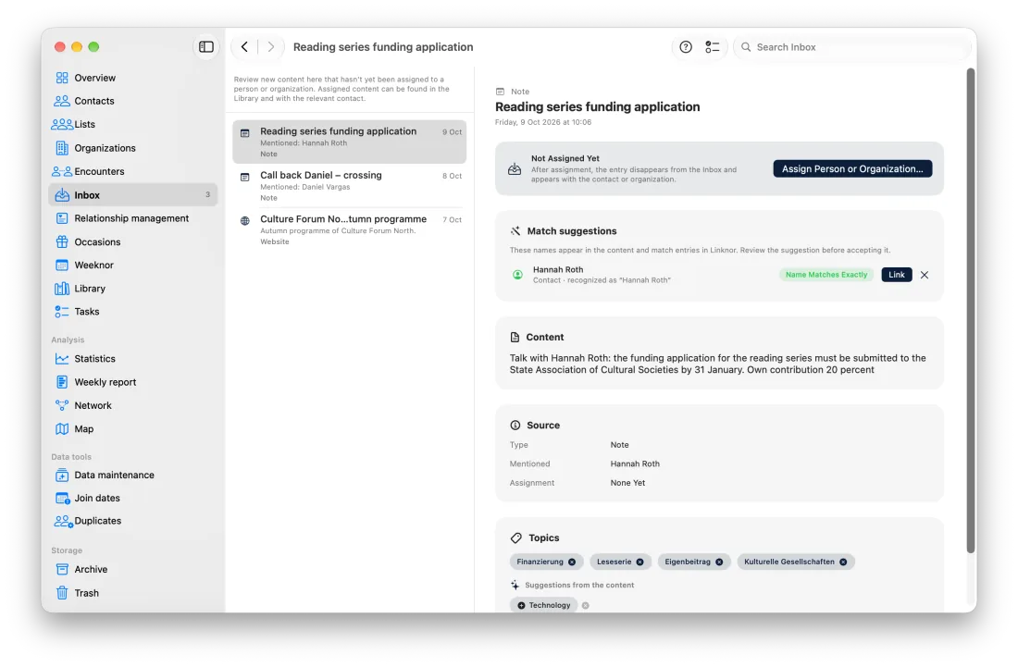Viewport: 1018px width, 667px height.
Task: Open Data maintenance icon
Action: coord(62,475)
